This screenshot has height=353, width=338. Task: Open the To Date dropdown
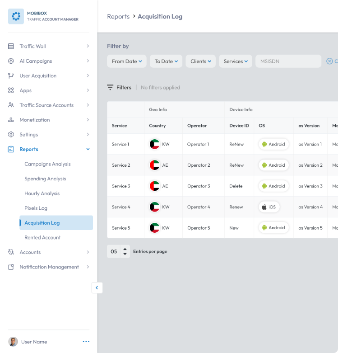[x=166, y=61]
